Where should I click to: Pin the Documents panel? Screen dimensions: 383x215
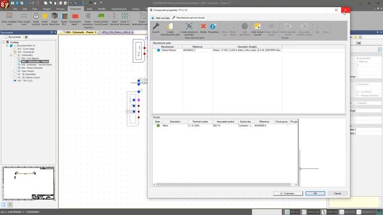(51, 32)
